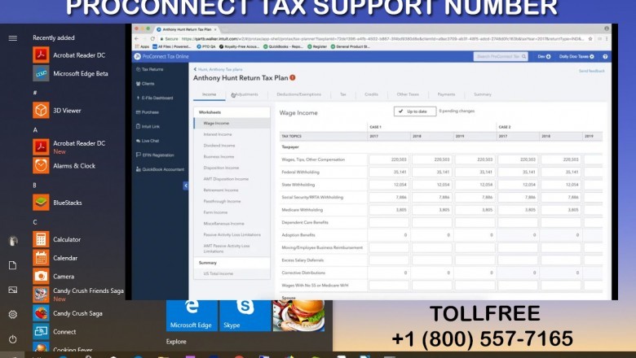
Task: Open 3D Viewer from the Start menu
Action: (67, 110)
